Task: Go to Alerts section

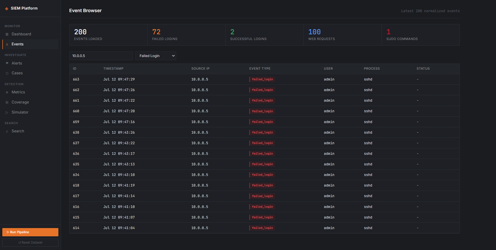Action: (30, 63)
